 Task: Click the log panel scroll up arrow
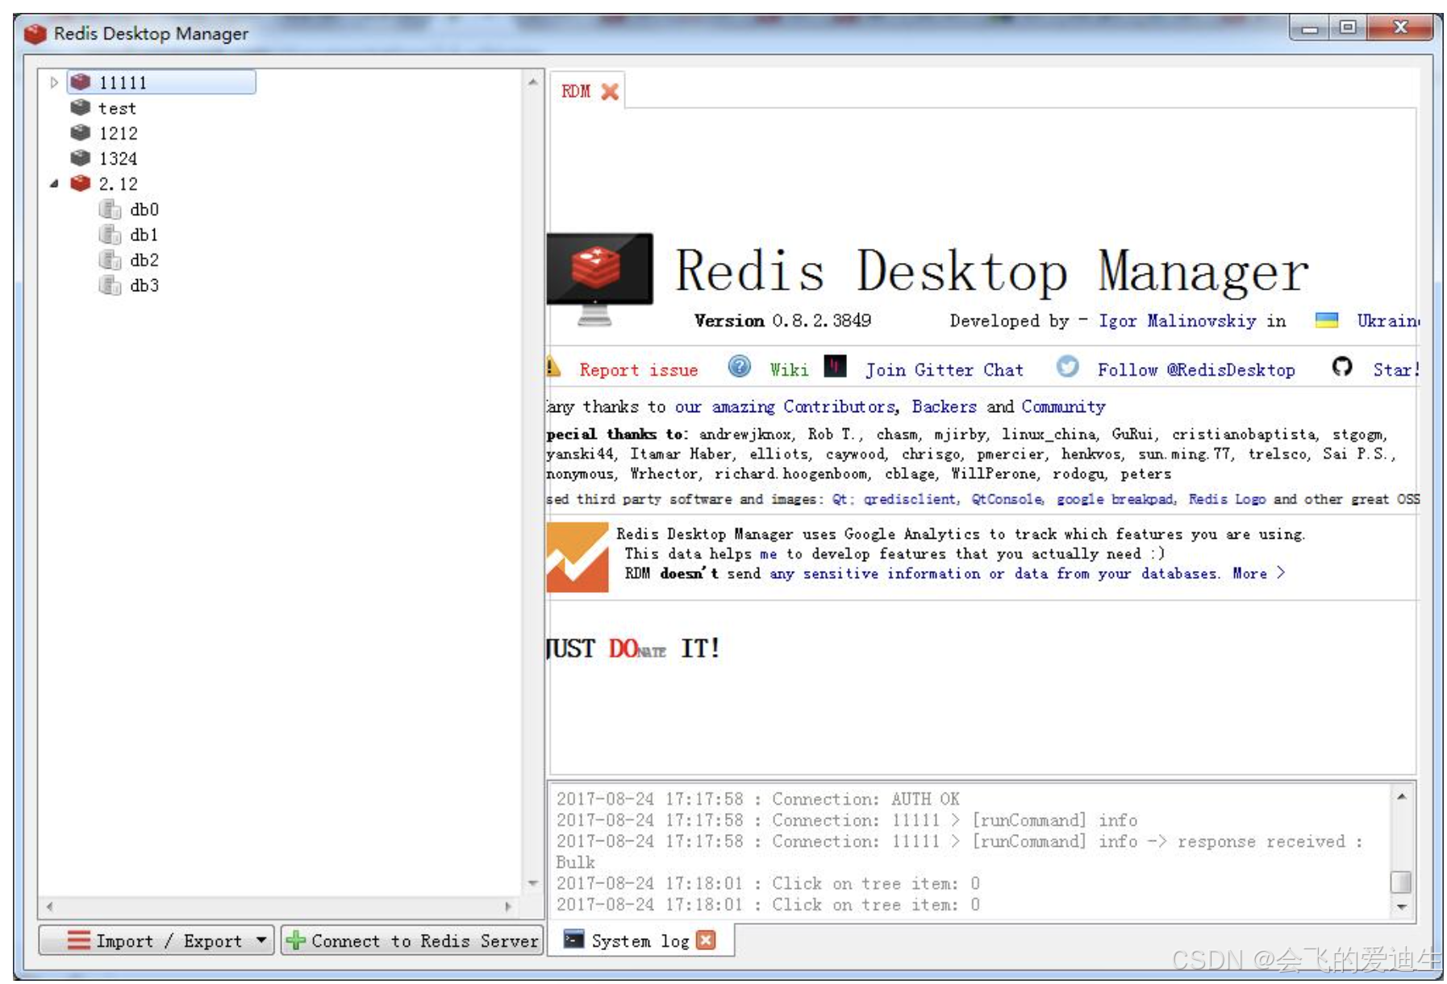[x=1402, y=796]
